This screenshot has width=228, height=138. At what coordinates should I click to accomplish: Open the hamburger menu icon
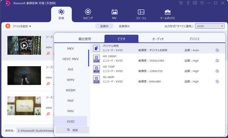click(202, 3)
